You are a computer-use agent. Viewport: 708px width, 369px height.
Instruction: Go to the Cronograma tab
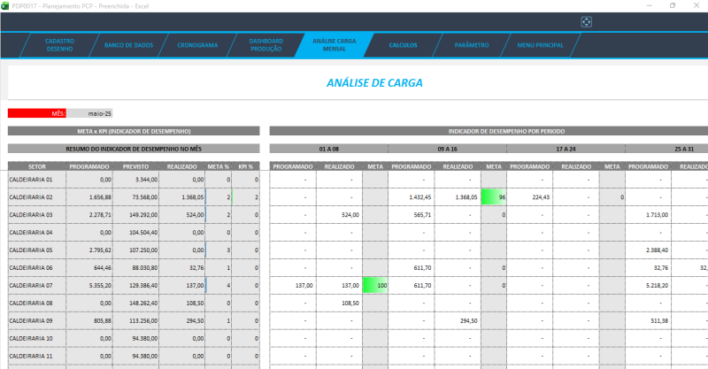198,45
